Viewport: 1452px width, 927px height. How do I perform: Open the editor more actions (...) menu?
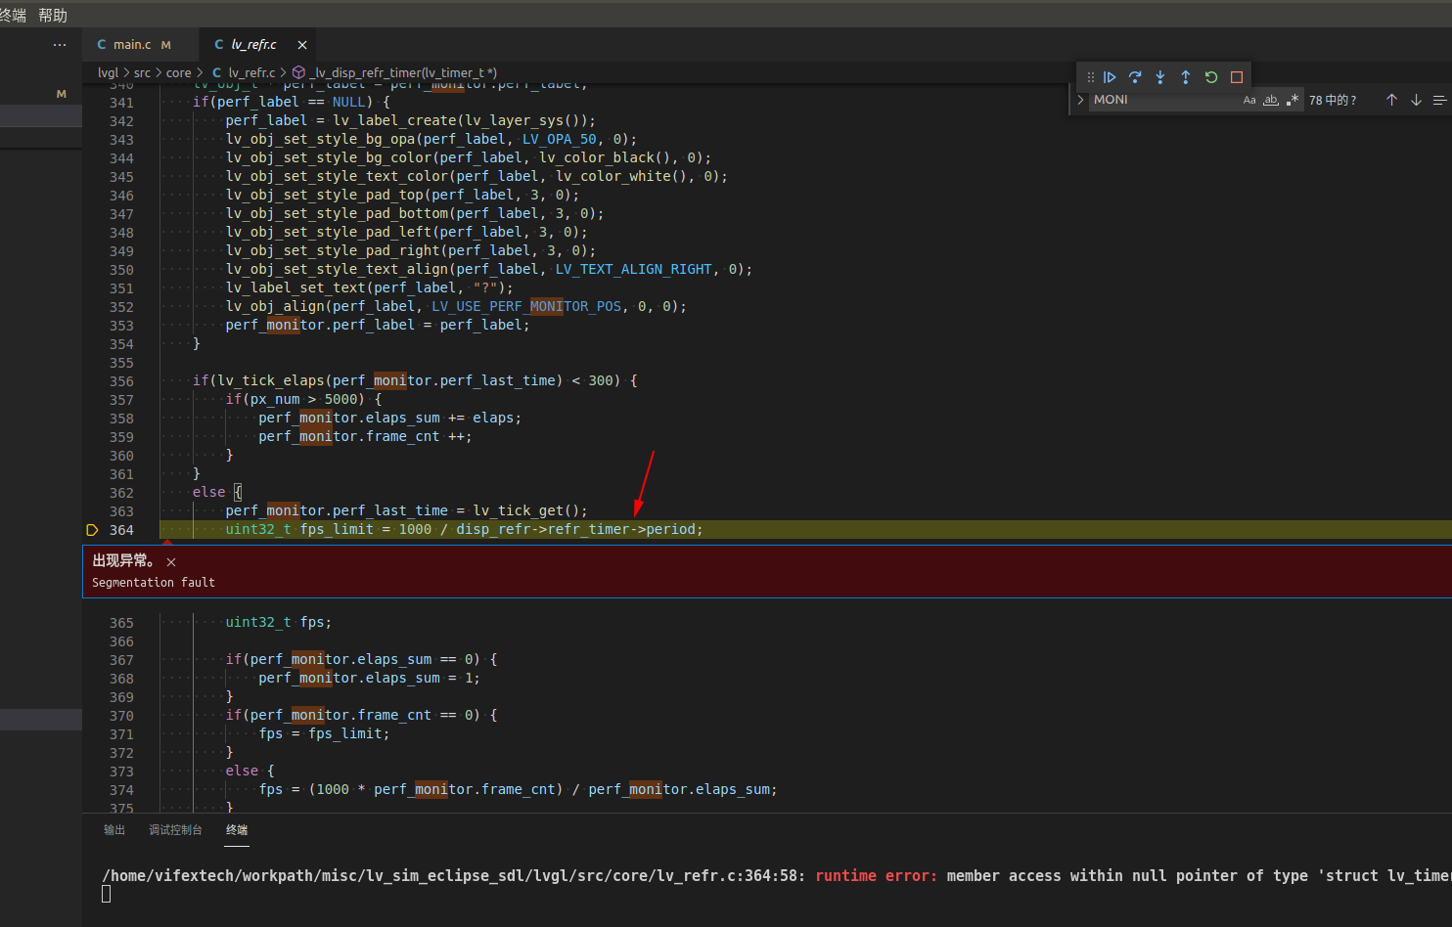click(x=60, y=44)
